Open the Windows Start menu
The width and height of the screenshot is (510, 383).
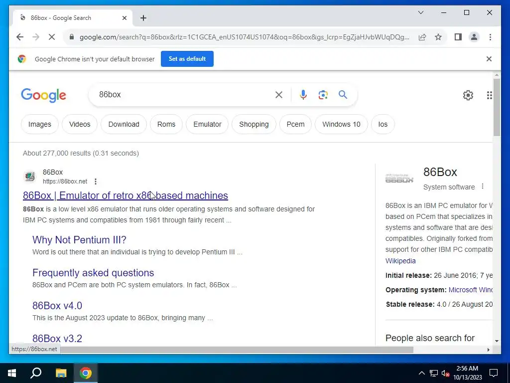tap(12, 373)
